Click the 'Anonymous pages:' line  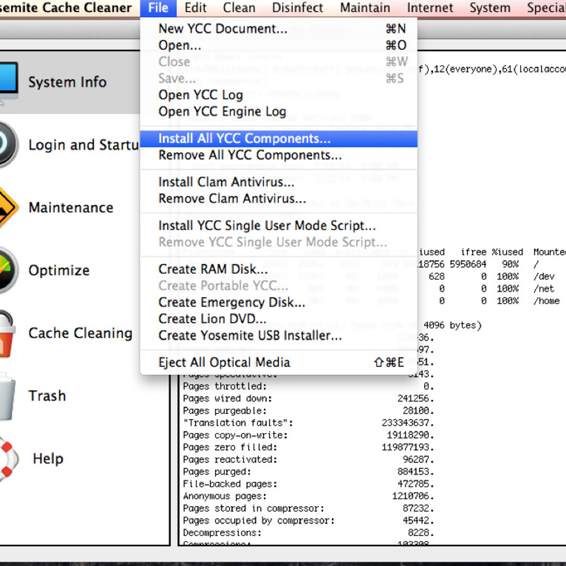click(308, 496)
